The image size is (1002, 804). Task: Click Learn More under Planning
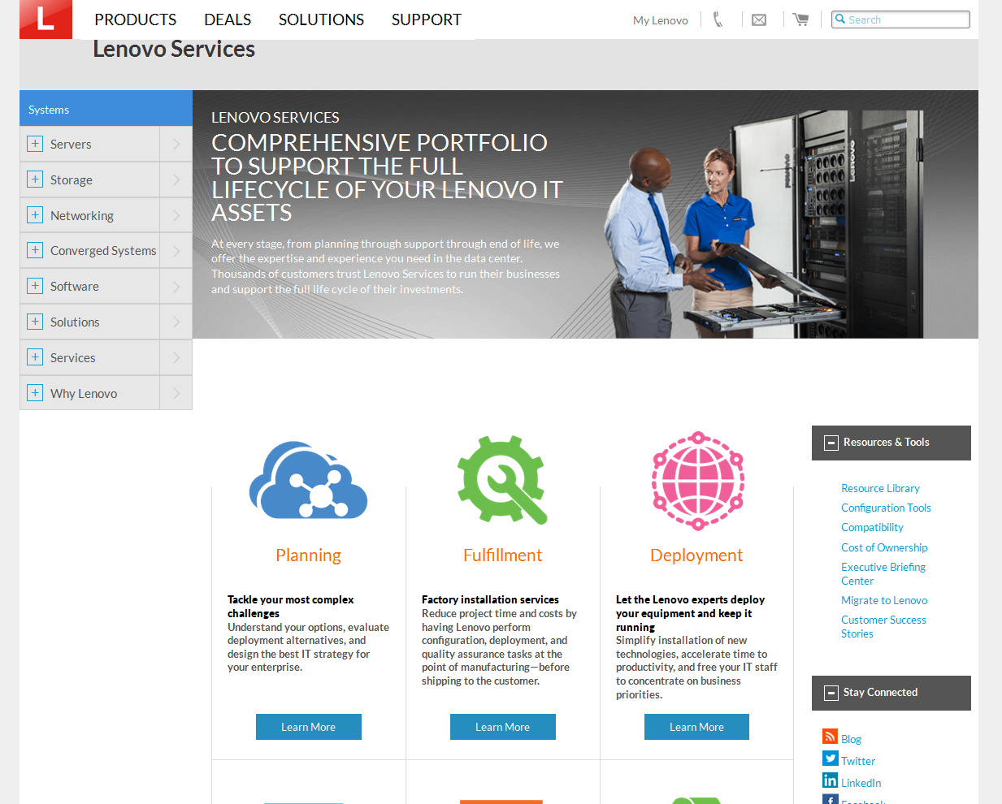(x=308, y=727)
